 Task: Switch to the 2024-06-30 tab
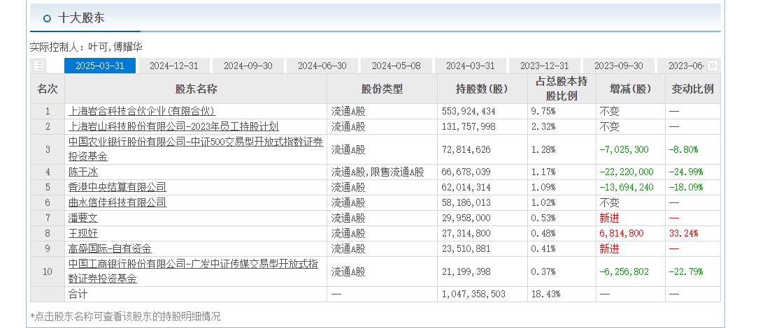tap(322, 66)
